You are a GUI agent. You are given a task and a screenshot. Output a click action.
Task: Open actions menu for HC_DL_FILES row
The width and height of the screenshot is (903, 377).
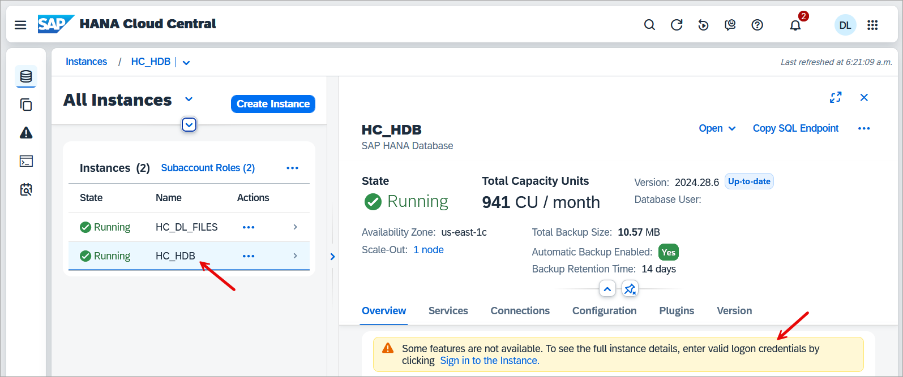coord(249,227)
